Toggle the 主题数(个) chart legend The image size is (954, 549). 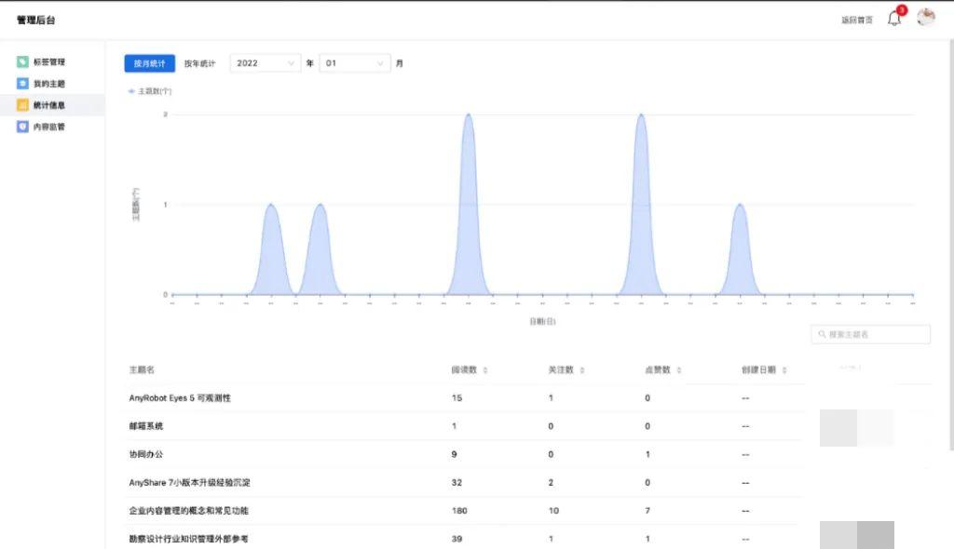coord(152,91)
